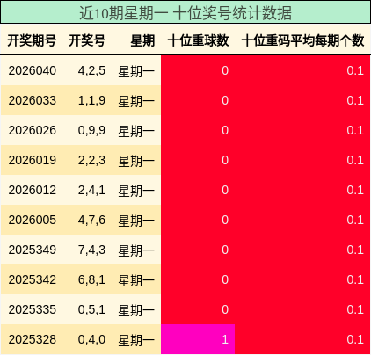Screen dimensions: 371x355
Task: Click the magenta cell with value 1
Action: pyautogui.click(x=198, y=339)
